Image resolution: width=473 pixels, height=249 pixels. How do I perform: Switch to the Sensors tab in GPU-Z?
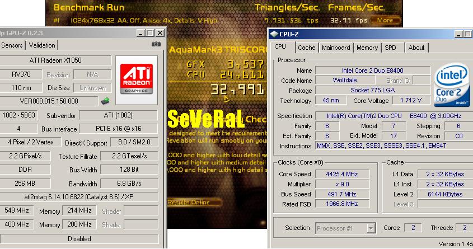click(12, 45)
